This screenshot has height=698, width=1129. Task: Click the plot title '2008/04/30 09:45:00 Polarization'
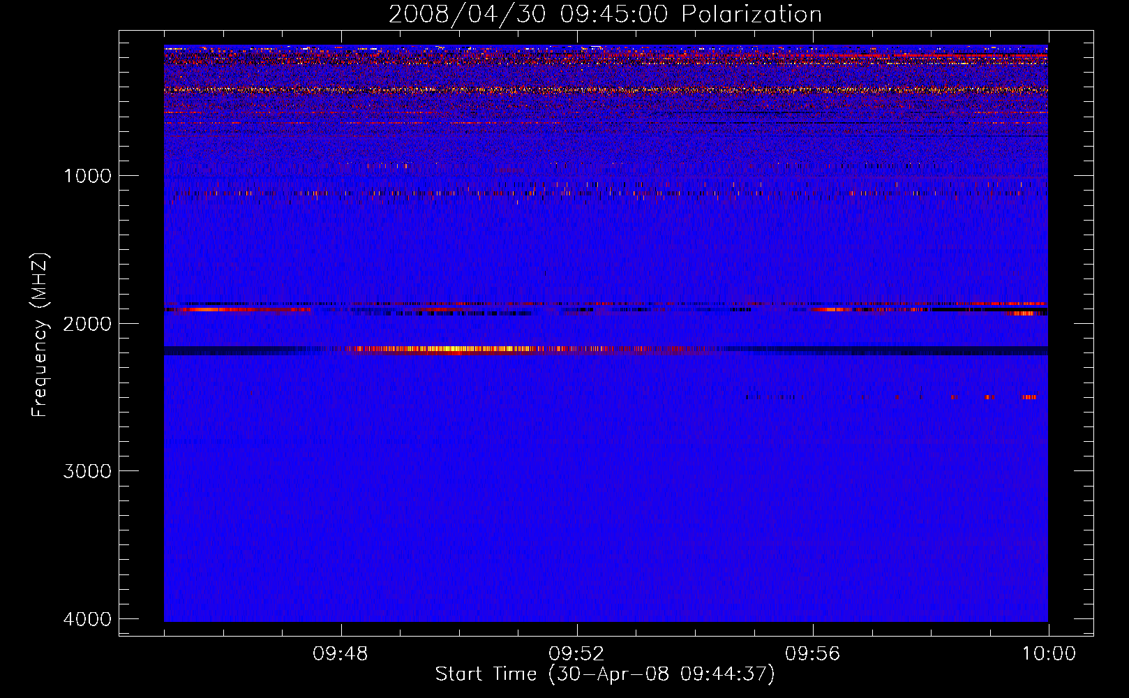pyautogui.click(x=605, y=15)
